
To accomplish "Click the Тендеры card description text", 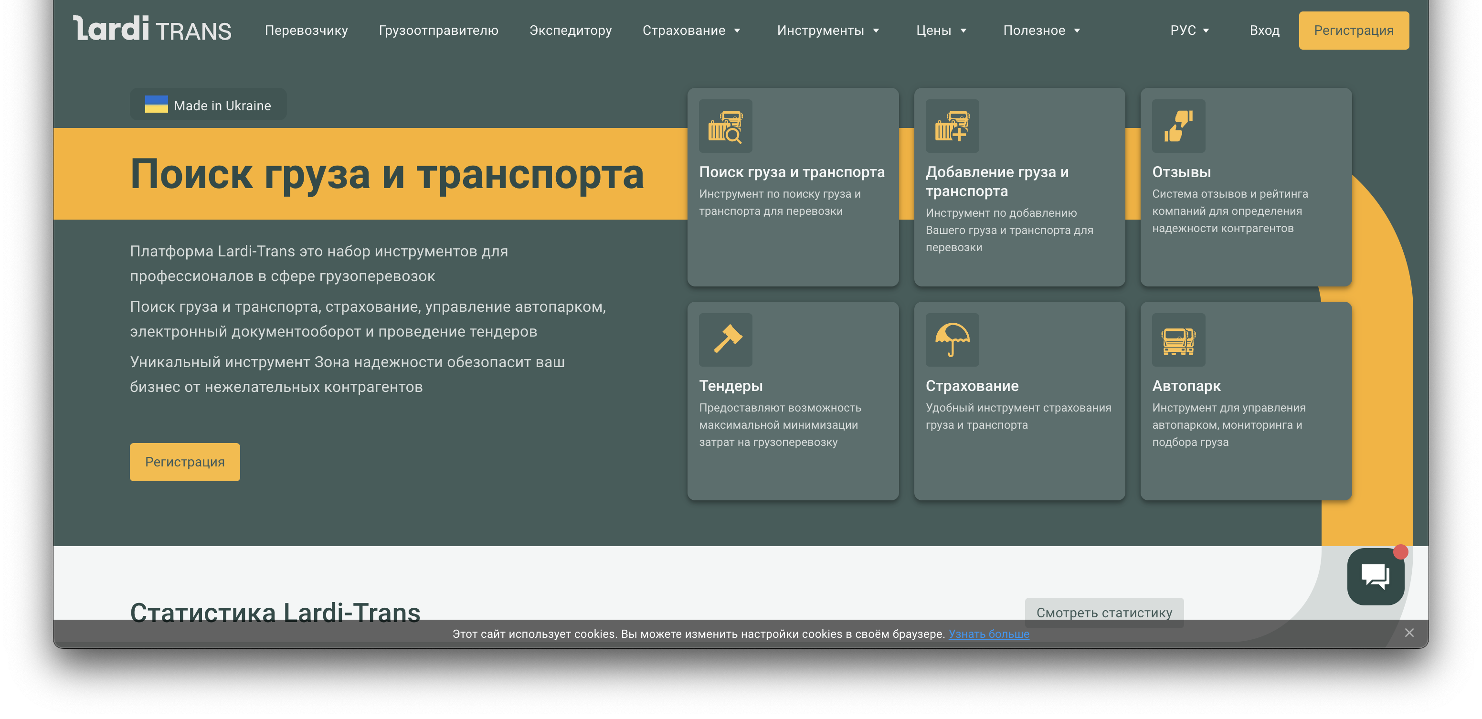I will pyautogui.click(x=780, y=425).
